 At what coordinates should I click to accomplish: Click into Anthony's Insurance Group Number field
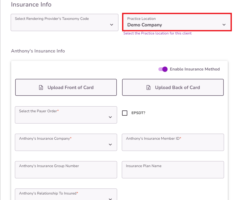(66, 170)
